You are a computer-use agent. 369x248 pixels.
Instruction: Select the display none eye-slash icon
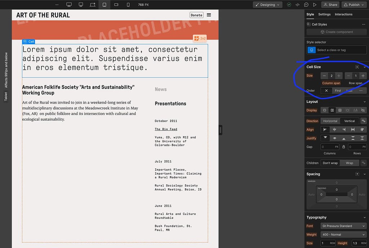point(363,110)
